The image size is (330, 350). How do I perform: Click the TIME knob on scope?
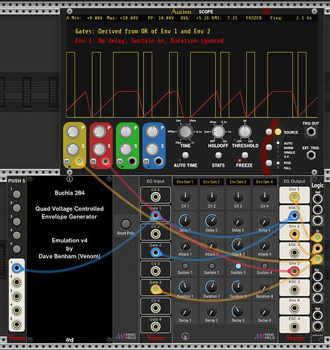(x=185, y=132)
